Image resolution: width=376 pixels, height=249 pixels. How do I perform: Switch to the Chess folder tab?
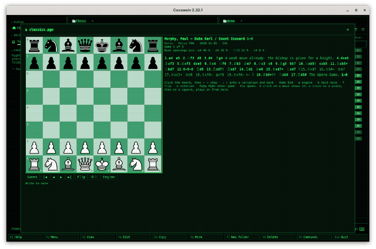[79, 21]
